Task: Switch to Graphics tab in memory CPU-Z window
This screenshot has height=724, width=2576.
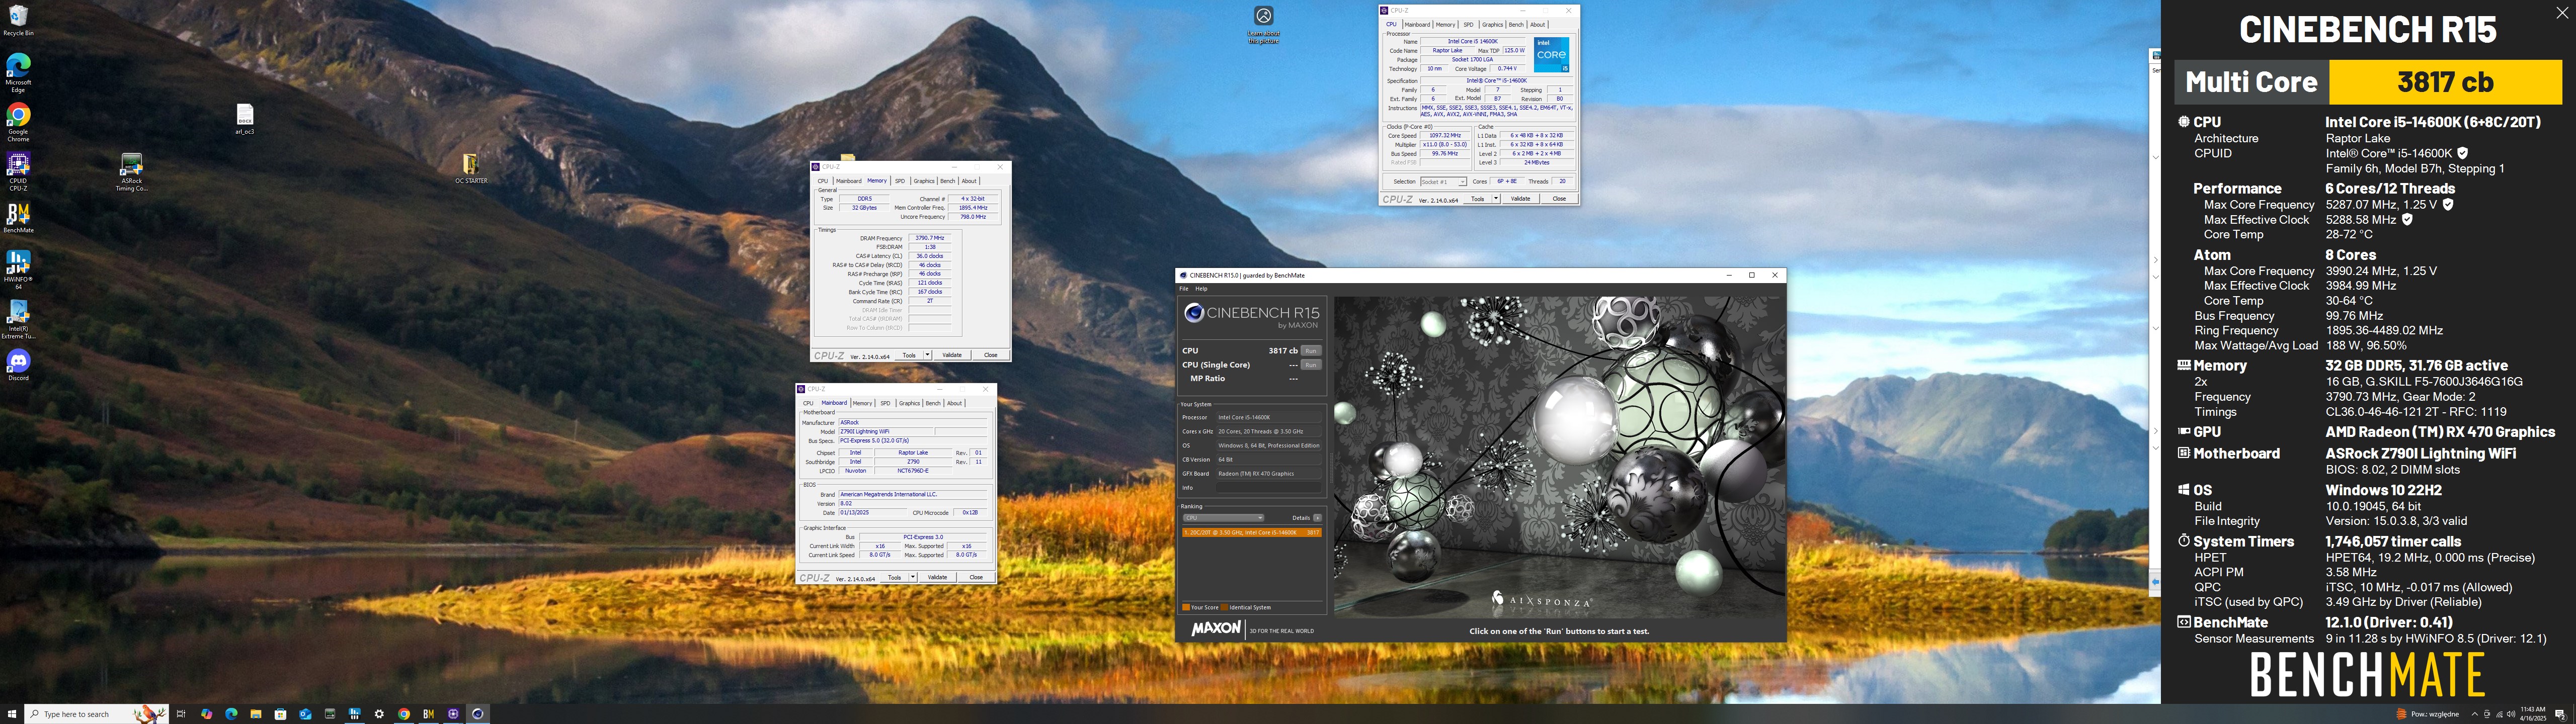Action: coord(923,181)
